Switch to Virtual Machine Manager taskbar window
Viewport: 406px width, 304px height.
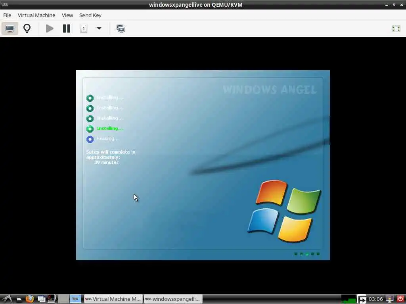point(113,299)
